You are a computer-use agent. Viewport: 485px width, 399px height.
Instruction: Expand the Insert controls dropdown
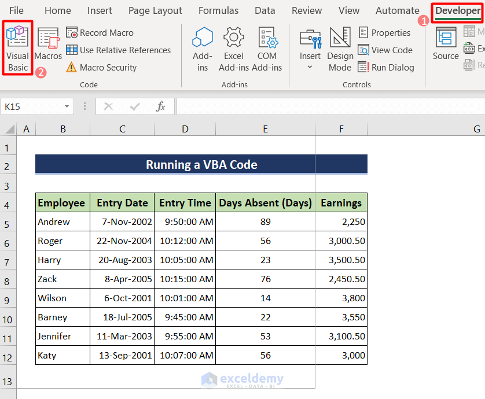[x=310, y=66]
